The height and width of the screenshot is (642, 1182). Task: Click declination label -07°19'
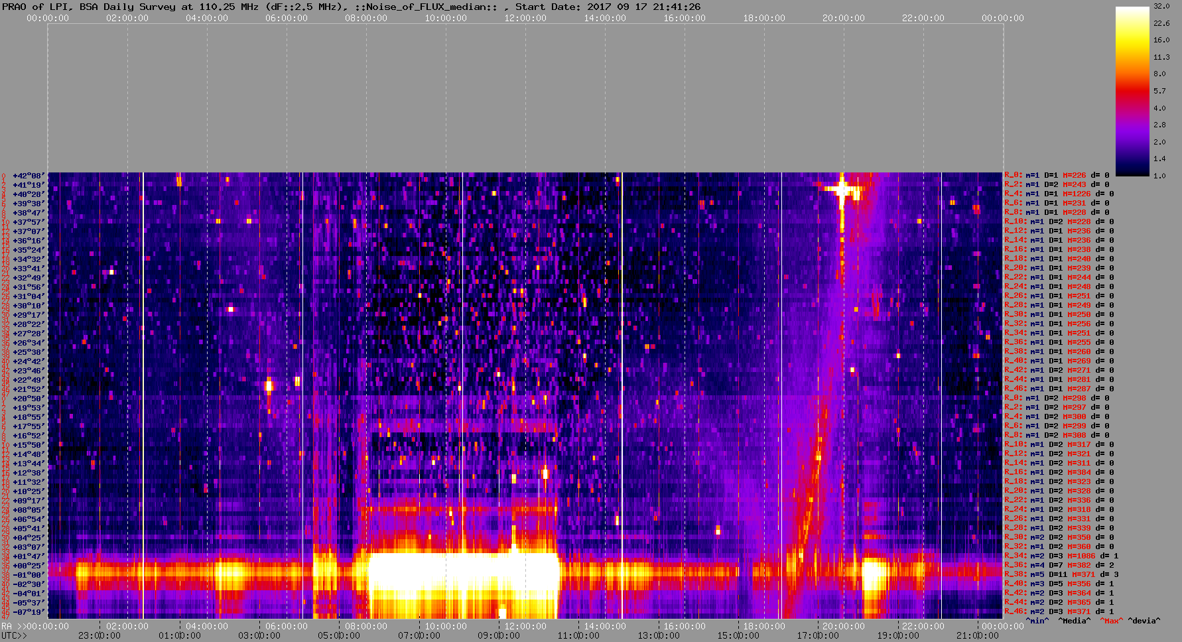pyautogui.click(x=29, y=612)
